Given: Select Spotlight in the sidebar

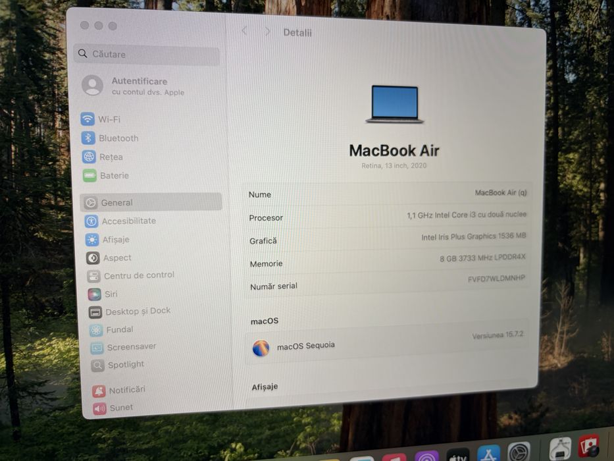Looking at the screenshot, I should tap(118, 365).
